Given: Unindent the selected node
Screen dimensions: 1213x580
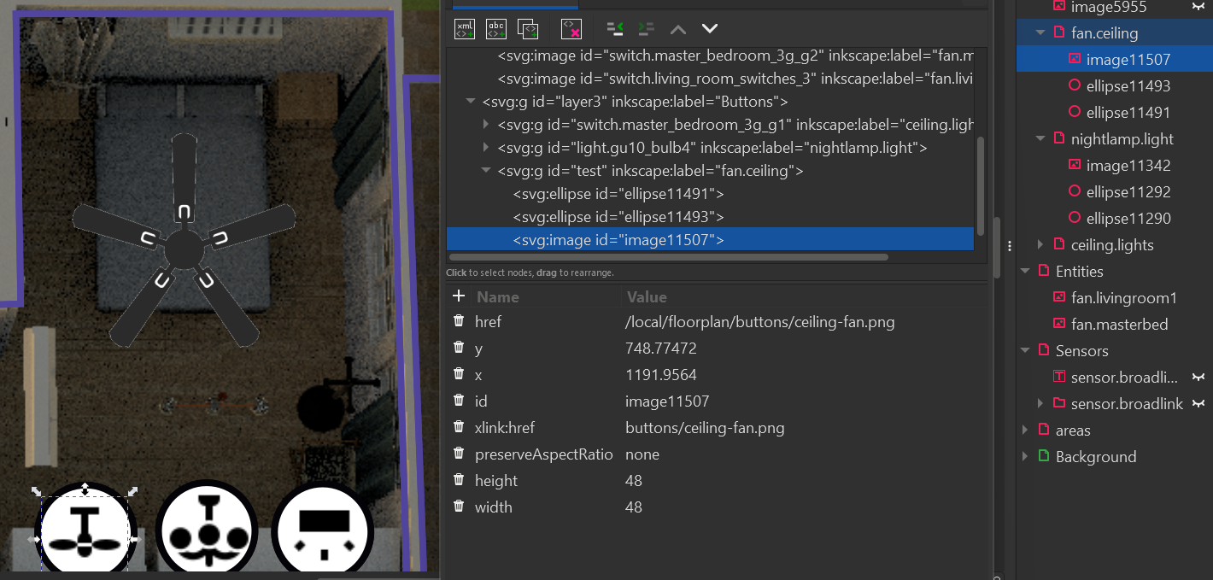Looking at the screenshot, I should [615, 28].
